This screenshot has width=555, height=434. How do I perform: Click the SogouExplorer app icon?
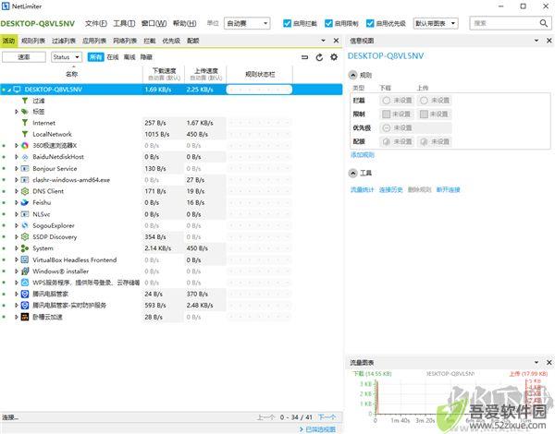[x=25, y=225]
